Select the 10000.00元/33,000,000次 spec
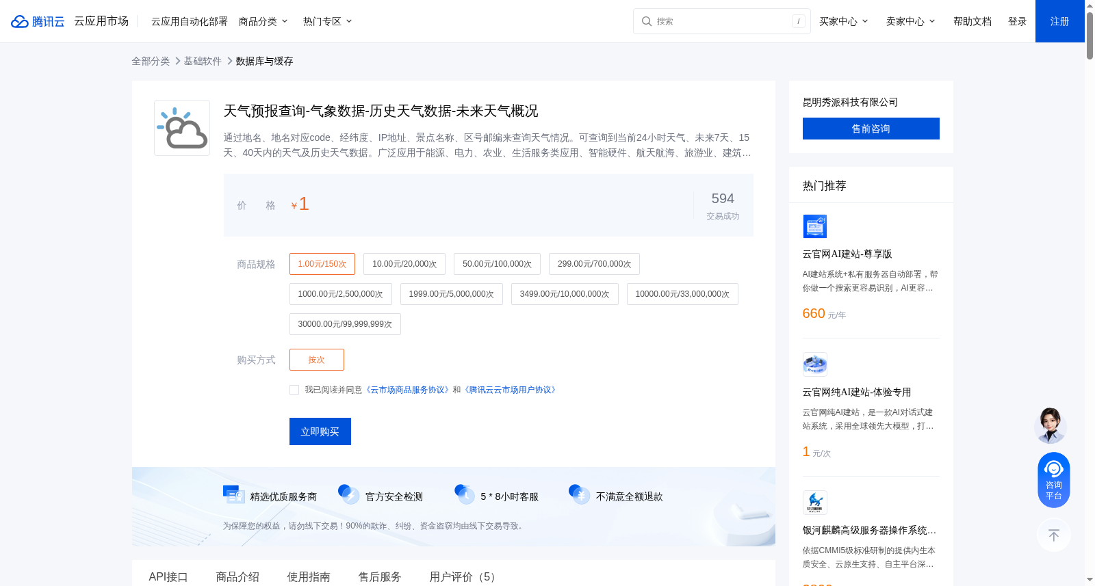1095x586 pixels. point(682,294)
